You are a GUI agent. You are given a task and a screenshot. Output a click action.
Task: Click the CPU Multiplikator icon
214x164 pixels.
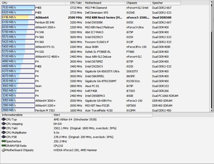(x=4, y=133)
